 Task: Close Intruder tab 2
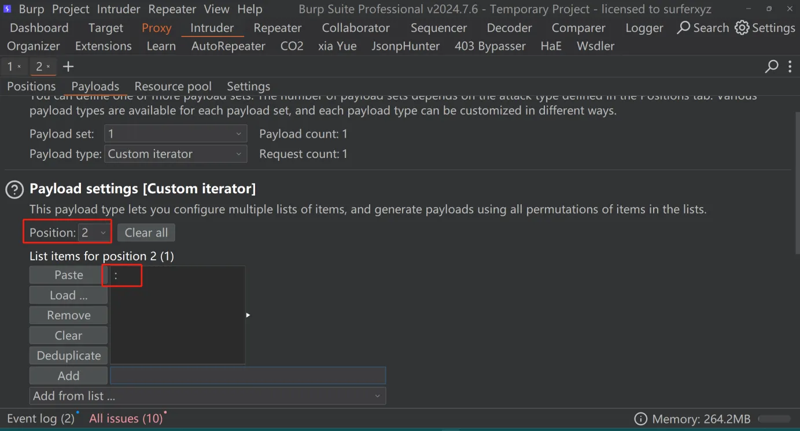tap(48, 67)
